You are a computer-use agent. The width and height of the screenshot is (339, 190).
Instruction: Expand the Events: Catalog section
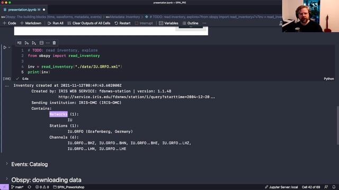(x=7, y=164)
